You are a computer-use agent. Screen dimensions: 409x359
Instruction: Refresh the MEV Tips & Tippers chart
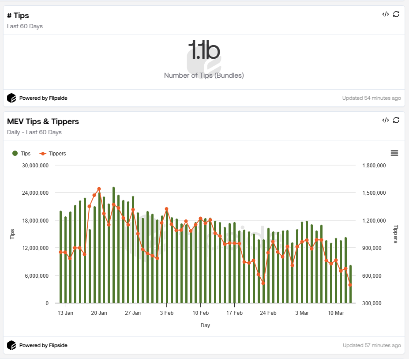tap(396, 120)
